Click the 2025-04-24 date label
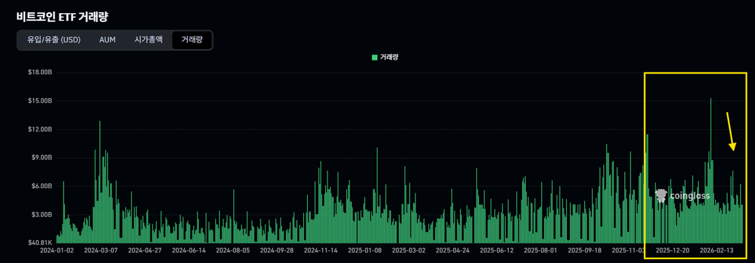 click(453, 250)
